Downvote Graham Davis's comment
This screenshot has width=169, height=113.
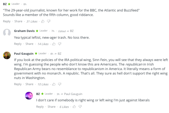click(x=60, y=44)
